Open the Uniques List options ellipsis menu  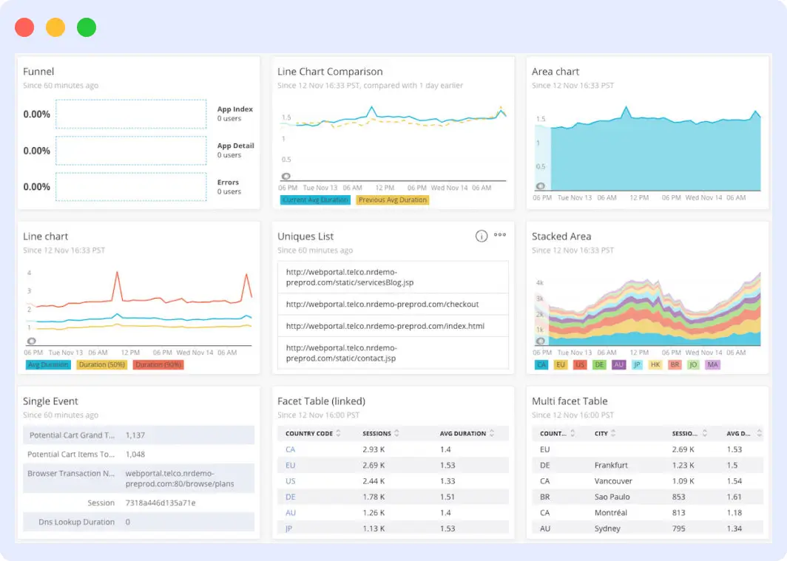(x=500, y=235)
